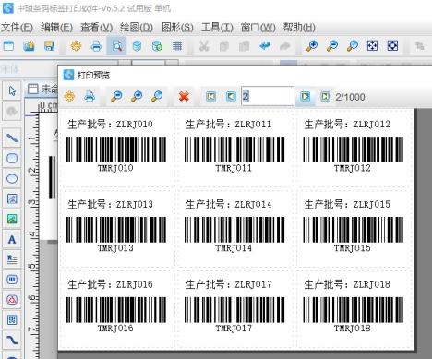The image size is (432, 359).
Task: Click the Undo arrow icon
Action: pos(265,46)
